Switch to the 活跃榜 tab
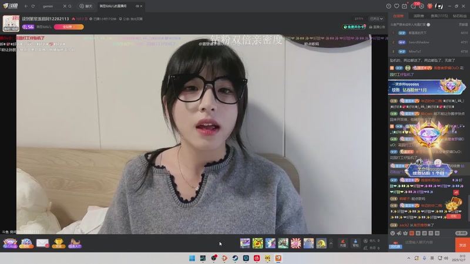 coord(418,16)
